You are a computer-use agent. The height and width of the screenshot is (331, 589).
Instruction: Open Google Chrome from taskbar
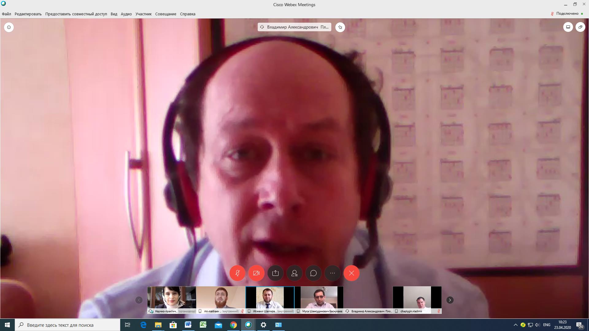point(233,325)
